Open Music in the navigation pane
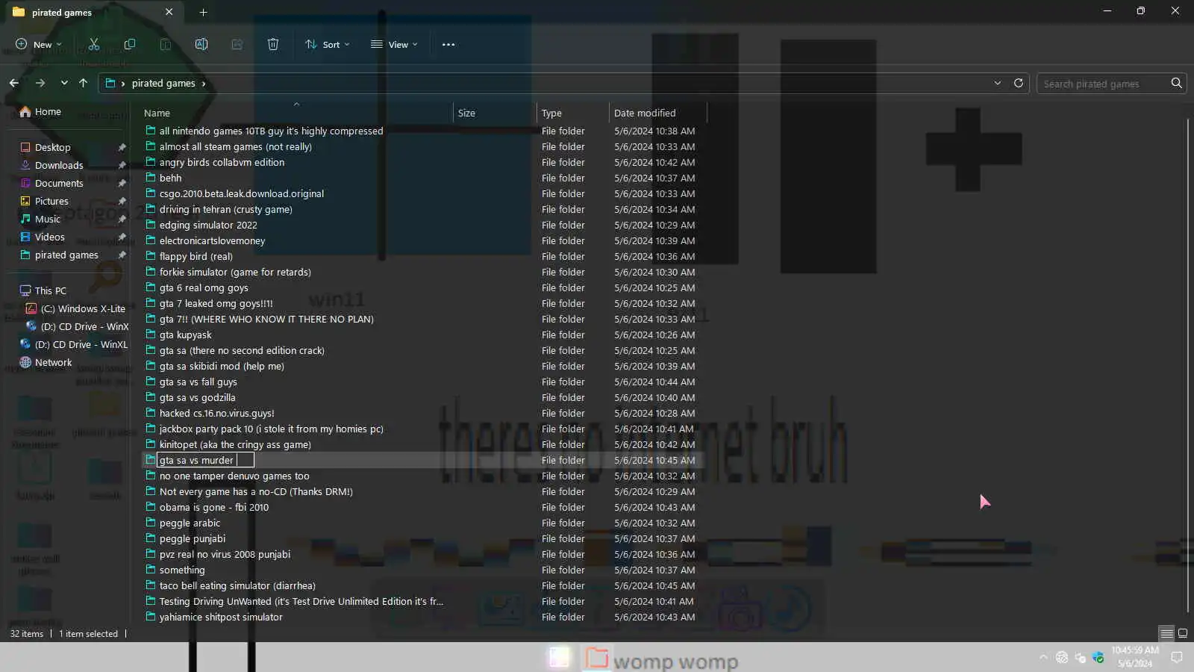The height and width of the screenshot is (672, 1194). point(48,219)
